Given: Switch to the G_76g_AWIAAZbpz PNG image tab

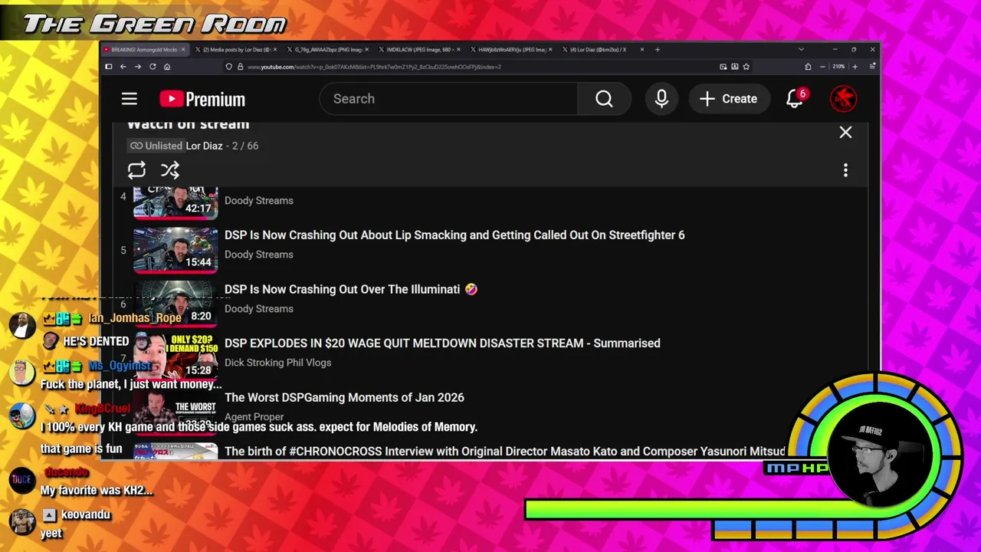Looking at the screenshot, I should tap(327, 49).
